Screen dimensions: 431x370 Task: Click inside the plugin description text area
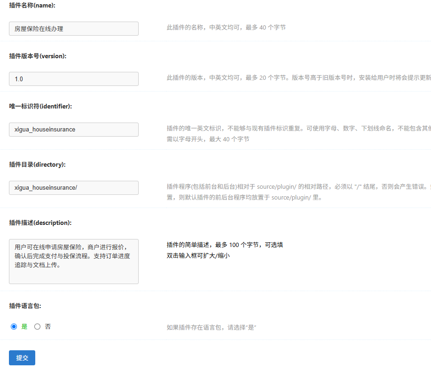click(x=74, y=262)
